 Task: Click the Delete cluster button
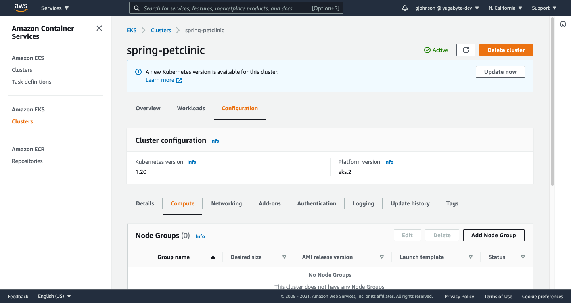[x=506, y=50]
